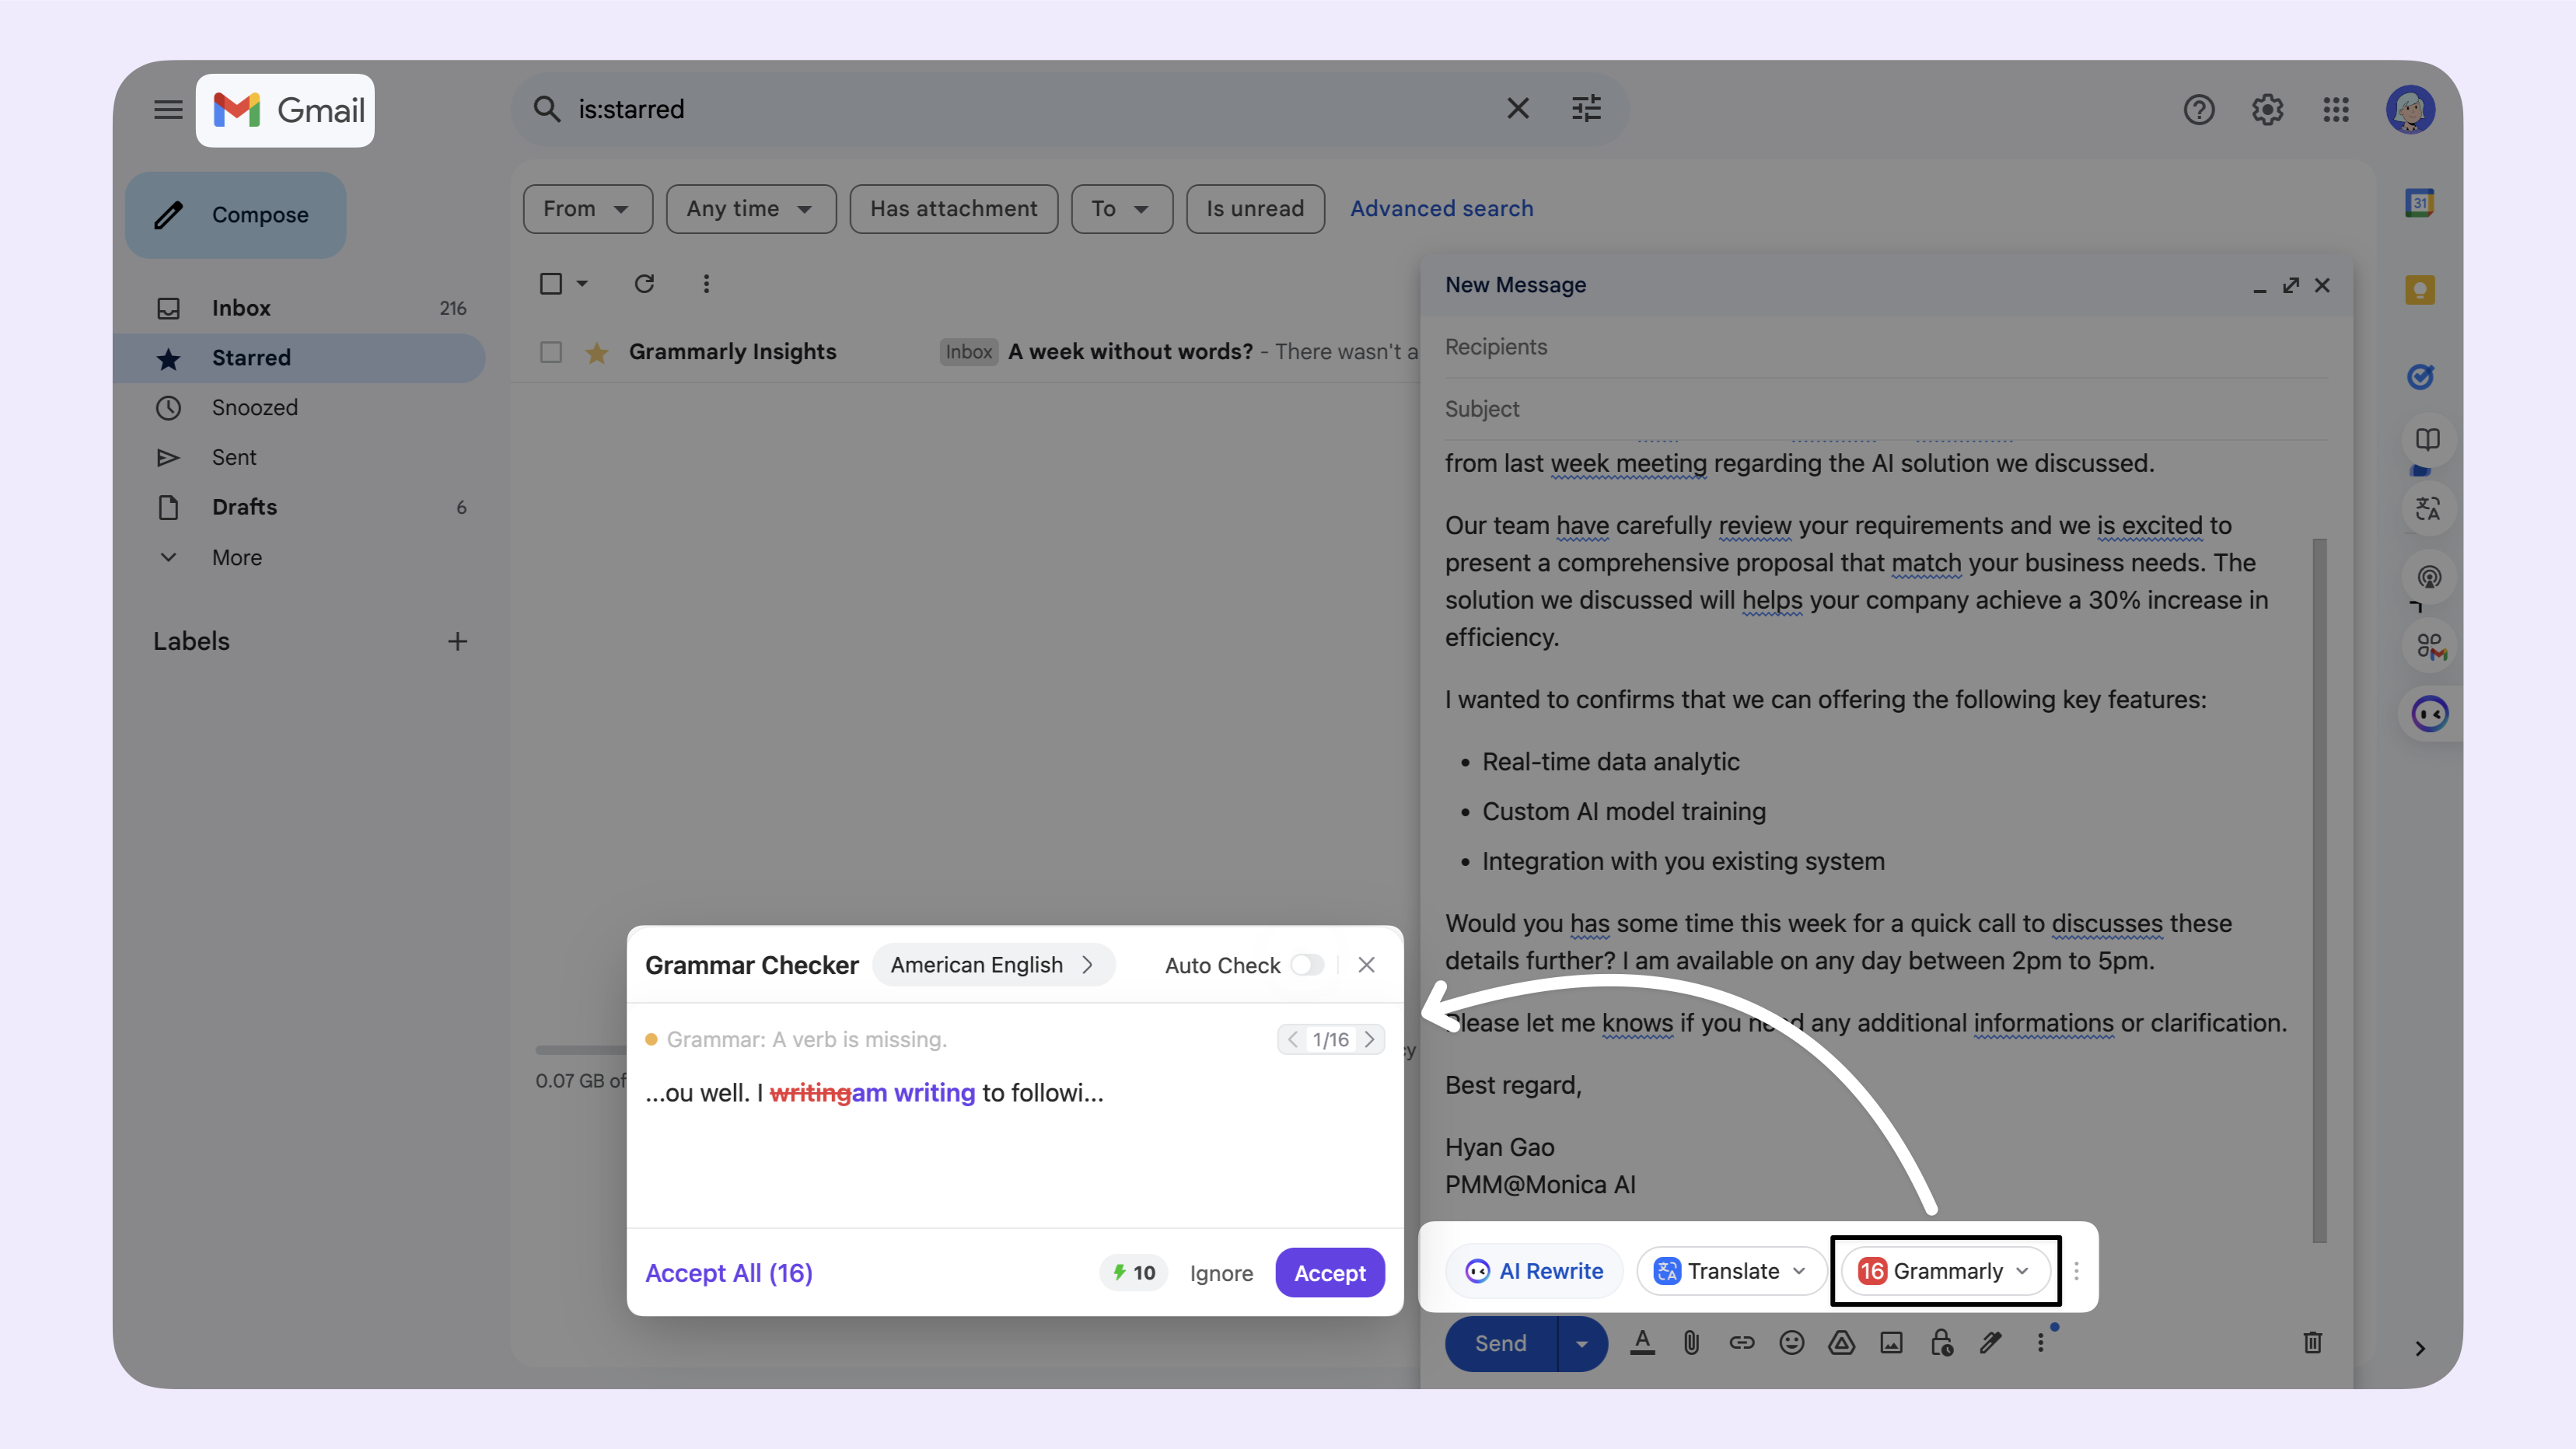The width and height of the screenshot is (2576, 1449).
Task: Open formatting options in compose toolbar
Action: click(1642, 1343)
